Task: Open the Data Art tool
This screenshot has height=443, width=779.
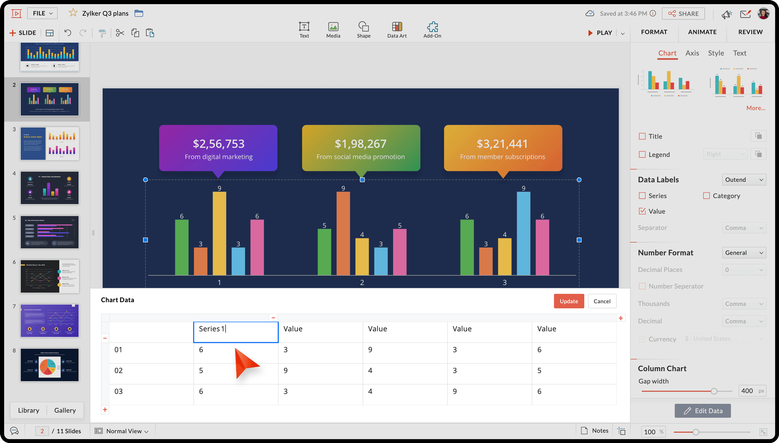Action: (397, 30)
